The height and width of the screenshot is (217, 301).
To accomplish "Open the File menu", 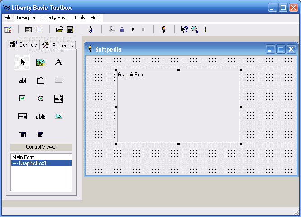I will click(8, 18).
